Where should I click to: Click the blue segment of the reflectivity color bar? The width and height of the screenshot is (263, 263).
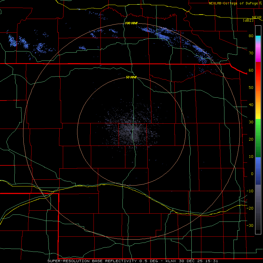[x=258, y=171]
